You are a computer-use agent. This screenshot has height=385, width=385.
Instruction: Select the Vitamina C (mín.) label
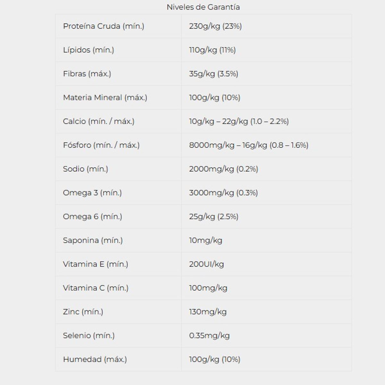pos(96,288)
